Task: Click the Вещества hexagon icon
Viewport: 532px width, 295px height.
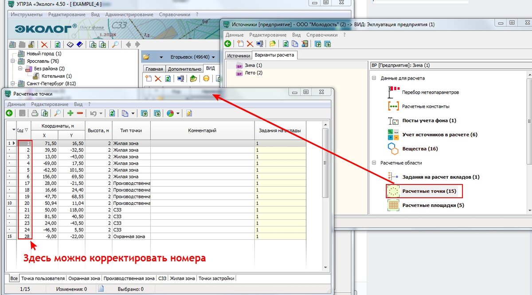Action: 394,148
